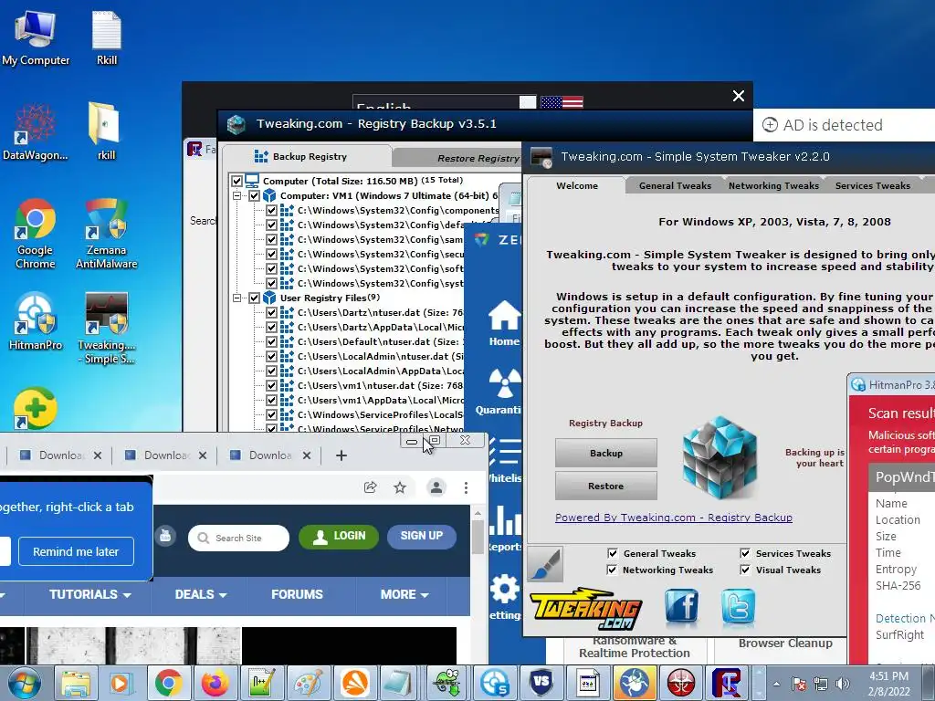Click the Search Site input field
This screenshot has height=701, width=935.
tap(238, 538)
